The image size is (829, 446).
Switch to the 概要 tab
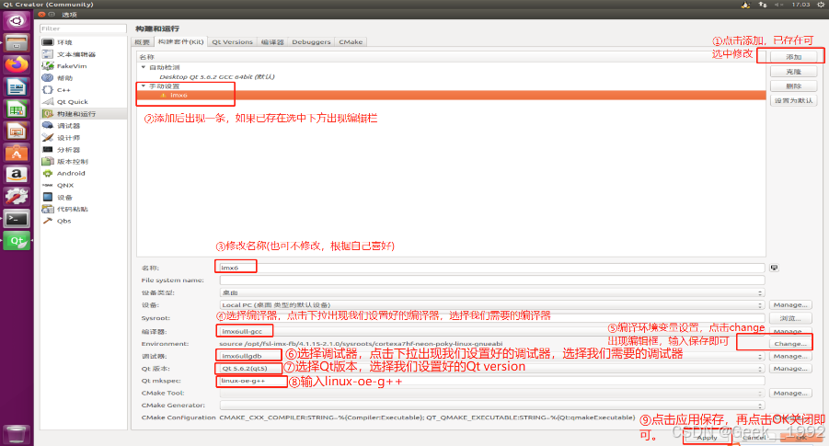pos(143,41)
